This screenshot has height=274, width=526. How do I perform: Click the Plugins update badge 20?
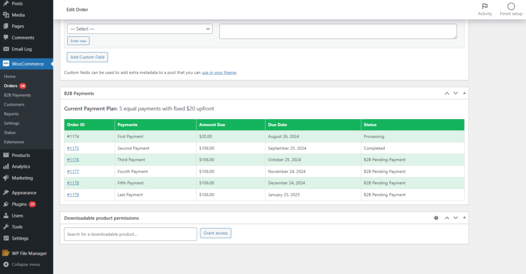click(x=32, y=204)
